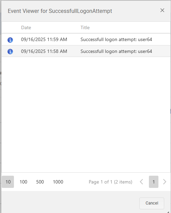Set page size to 10 items
This screenshot has height=213, width=171.
[8, 182]
